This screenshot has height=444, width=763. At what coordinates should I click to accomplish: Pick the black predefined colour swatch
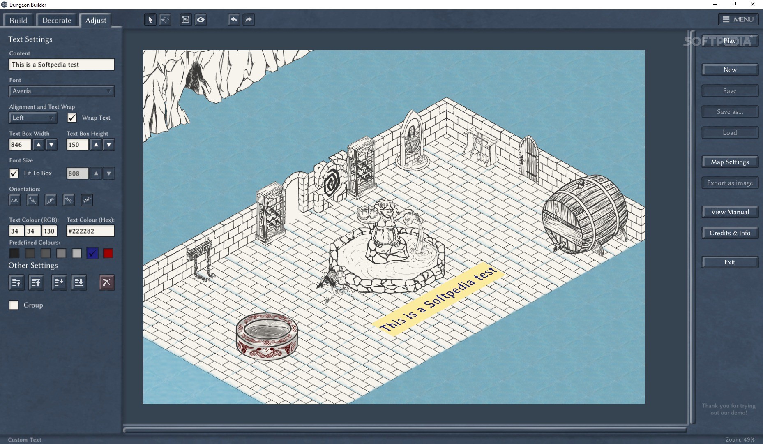(x=14, y=254)
